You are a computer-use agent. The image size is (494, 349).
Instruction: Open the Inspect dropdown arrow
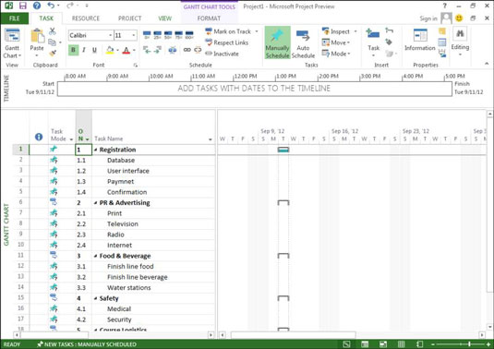click(x=355, y=31)
